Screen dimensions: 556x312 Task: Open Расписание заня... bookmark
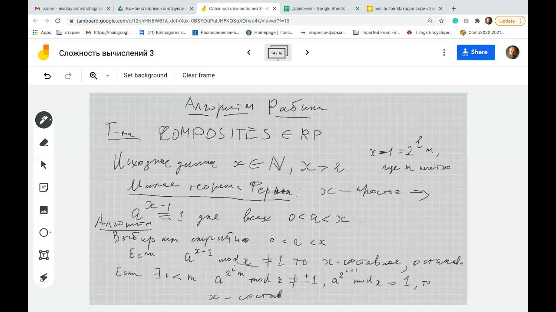click(216, 32)
